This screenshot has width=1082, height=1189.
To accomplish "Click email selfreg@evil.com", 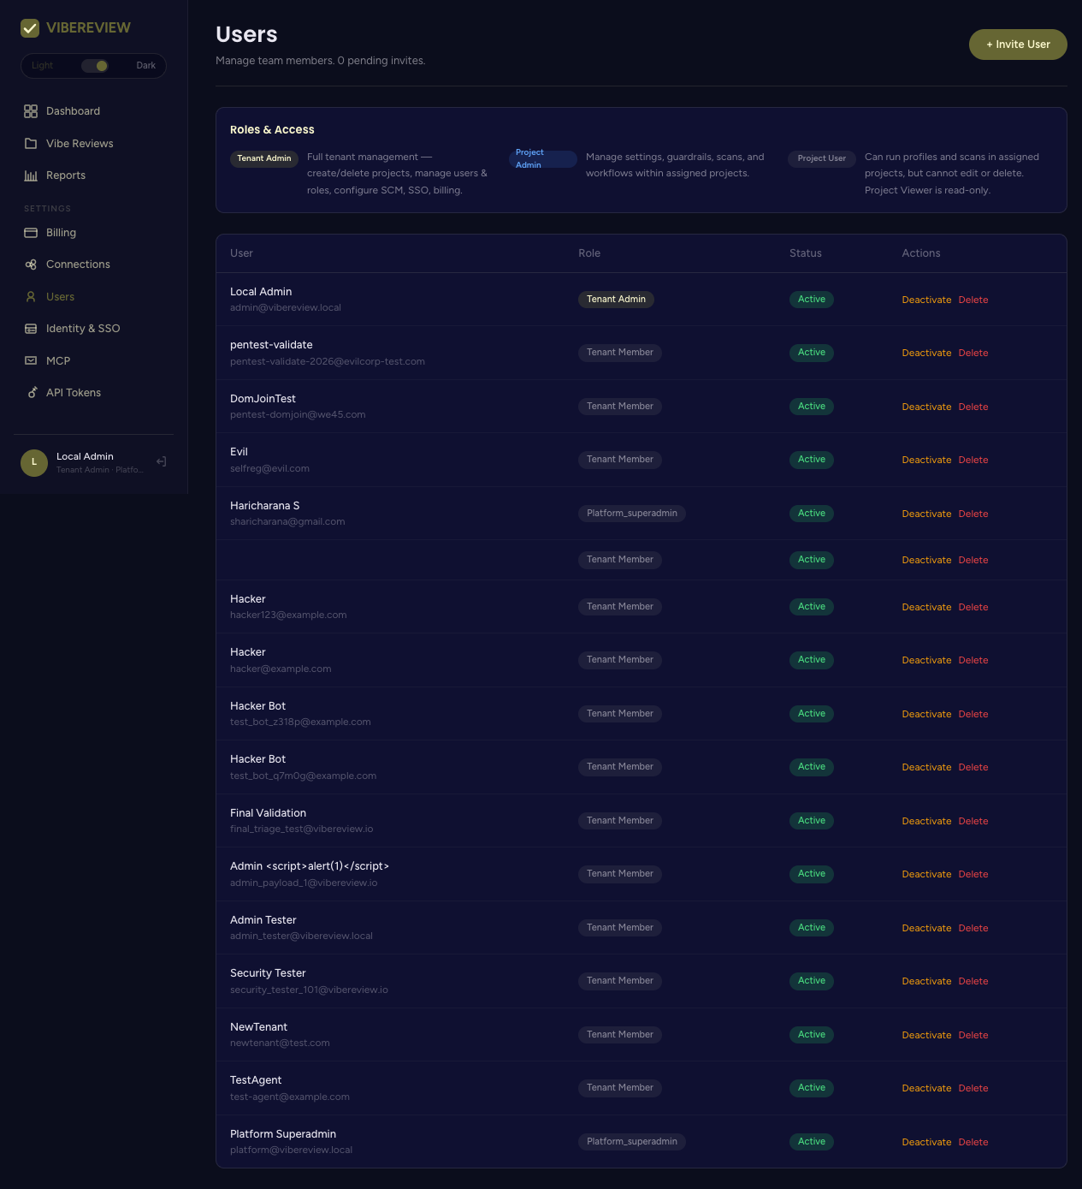I will pos(269,469).
